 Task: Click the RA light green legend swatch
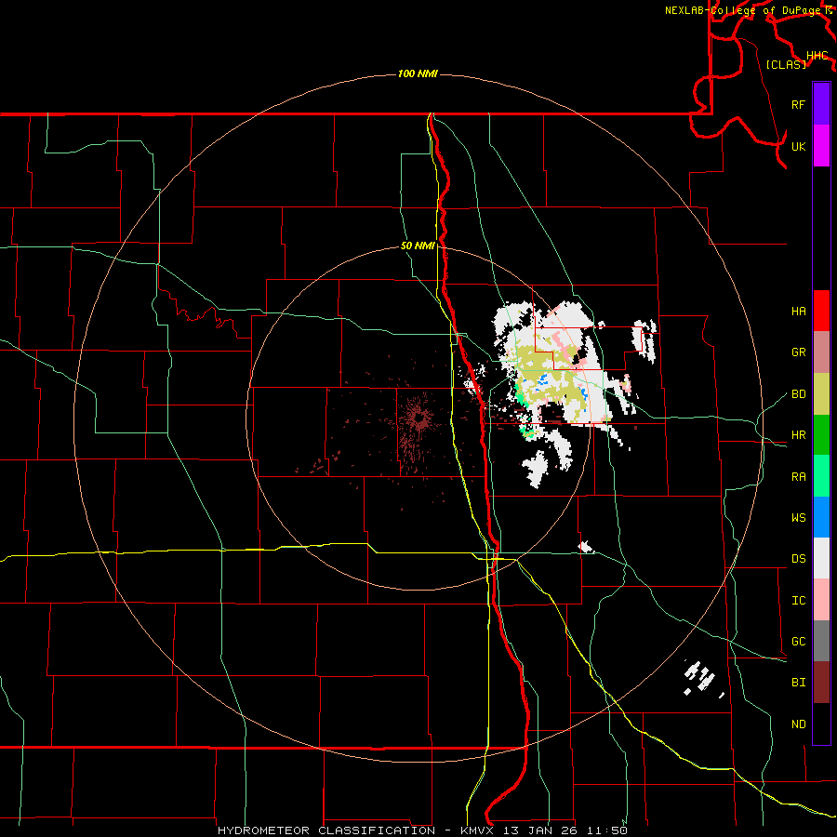coord(821,476)
